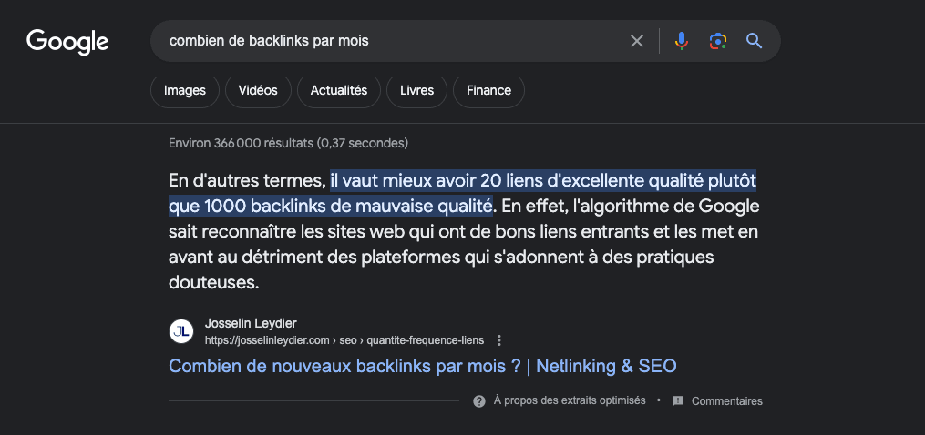Click the Commentaires feedback icon
Viewport: 925px width, 435px height.
[x=678, y=400]
